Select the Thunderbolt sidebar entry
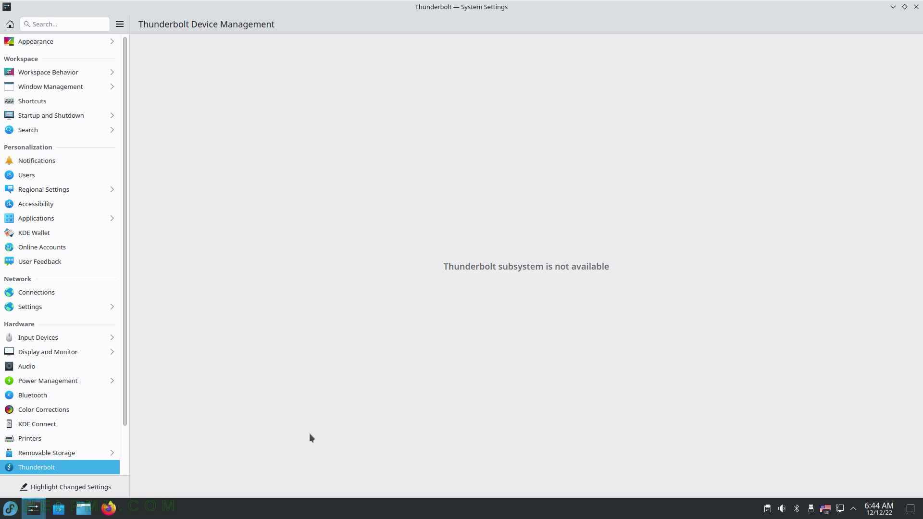This screenshot has width=923, height=519. (60, 467)
